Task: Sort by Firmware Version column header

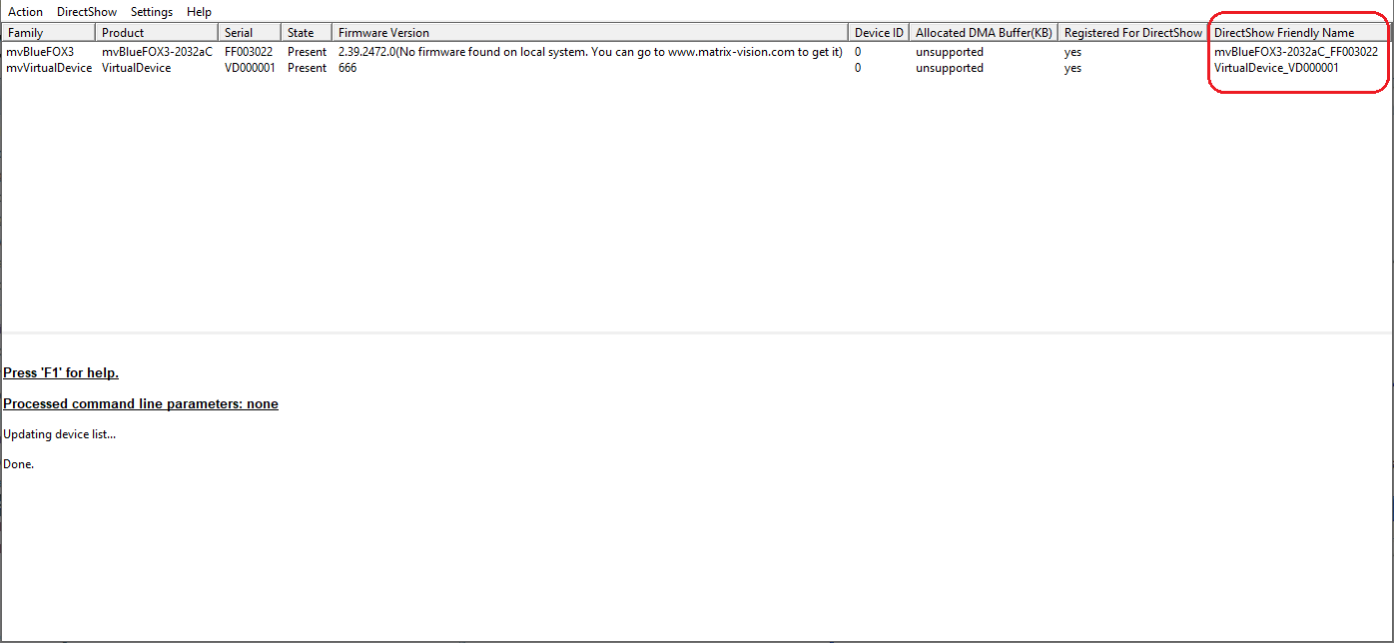Action: 589,33
